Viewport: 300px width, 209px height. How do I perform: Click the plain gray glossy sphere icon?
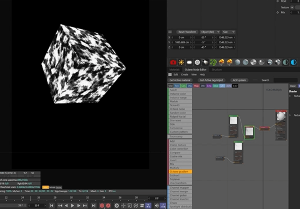pyautogui.click(x=262, y=62)
